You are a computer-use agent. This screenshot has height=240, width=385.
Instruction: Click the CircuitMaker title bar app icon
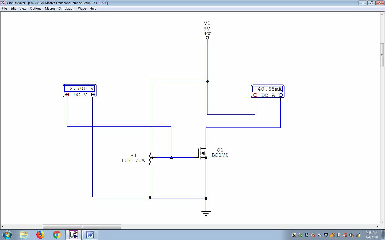[x=3, y=3]
